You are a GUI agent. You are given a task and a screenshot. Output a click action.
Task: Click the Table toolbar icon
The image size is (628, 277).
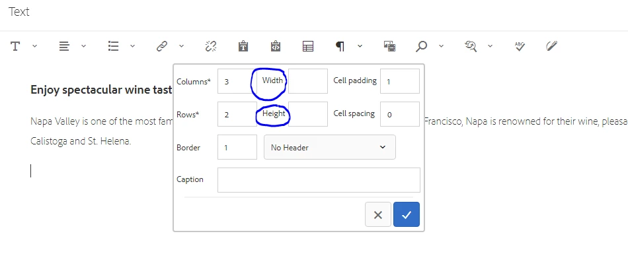pos(308,46)
